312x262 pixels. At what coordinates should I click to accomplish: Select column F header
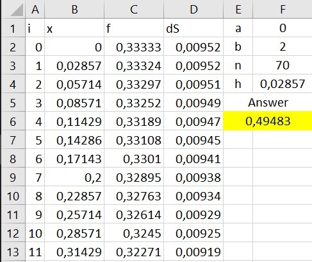(283, 9)
